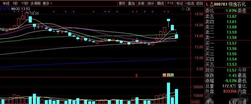Select the 15秒 period tab

[x=25, y=3]
